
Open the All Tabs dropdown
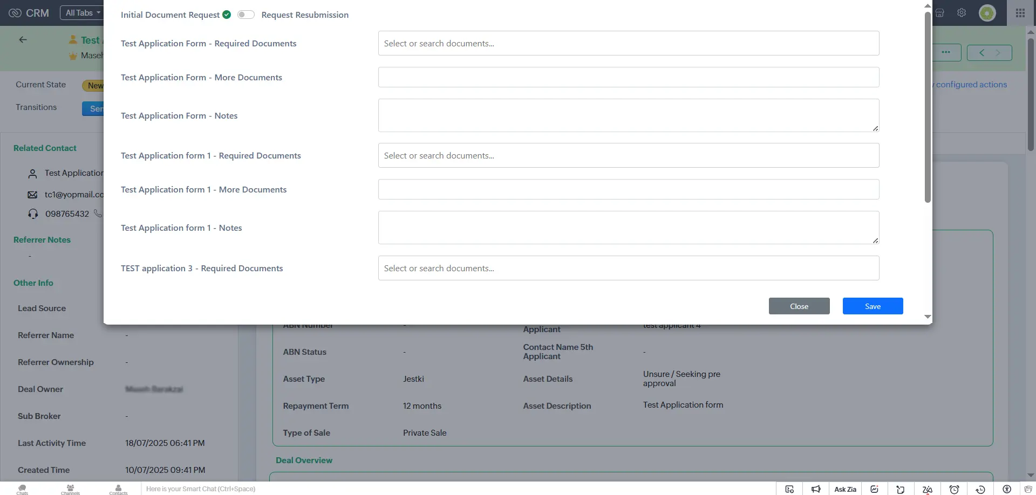(x=81, y=12)
